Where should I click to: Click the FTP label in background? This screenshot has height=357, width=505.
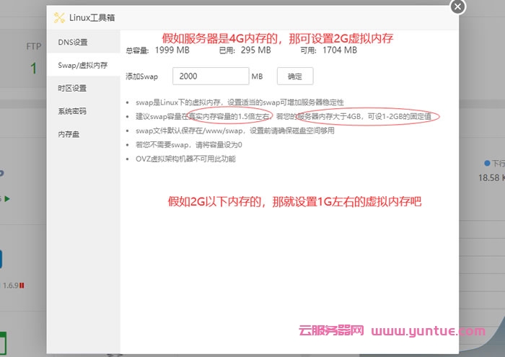point(33,46)
